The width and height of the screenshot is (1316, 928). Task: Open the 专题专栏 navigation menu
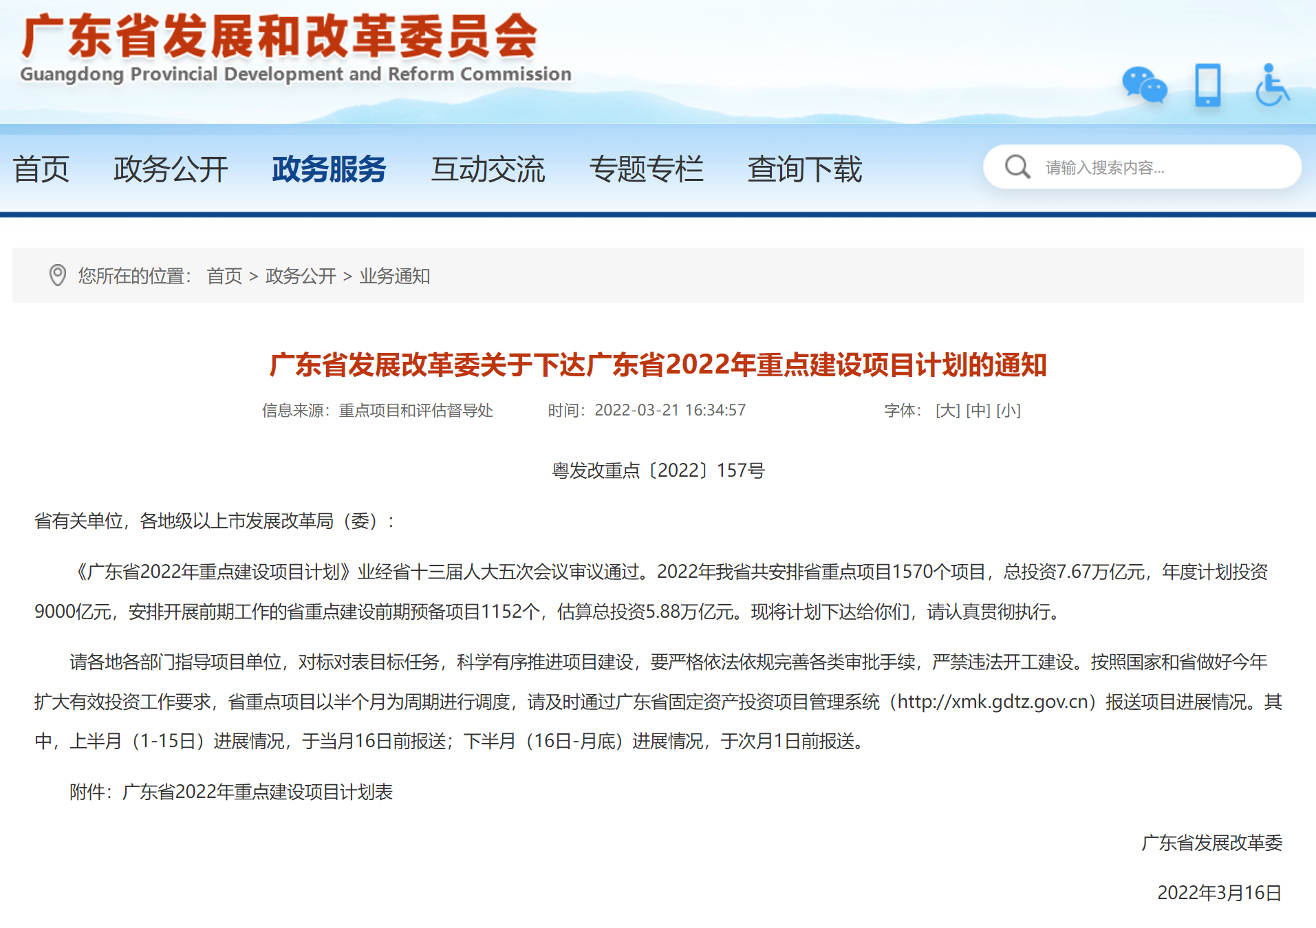[646, 169]
